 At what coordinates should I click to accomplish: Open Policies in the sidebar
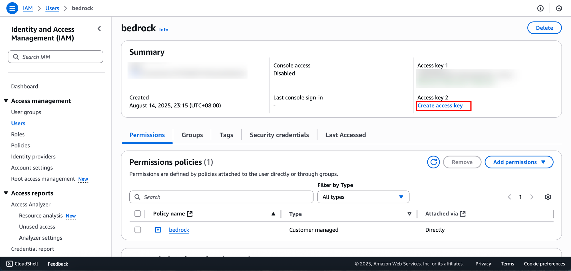pyautogui.click(x=20, y=145)
